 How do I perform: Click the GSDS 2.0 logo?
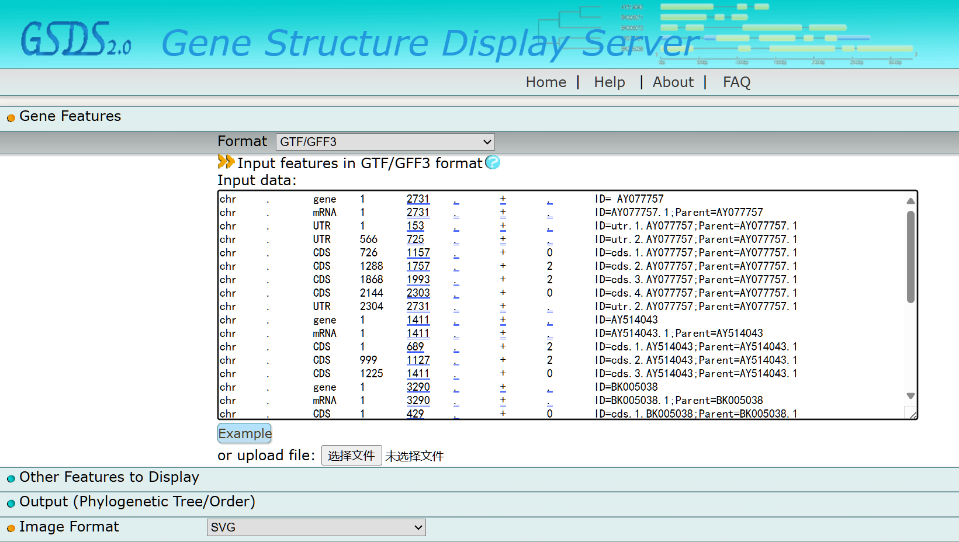[76, 40]
